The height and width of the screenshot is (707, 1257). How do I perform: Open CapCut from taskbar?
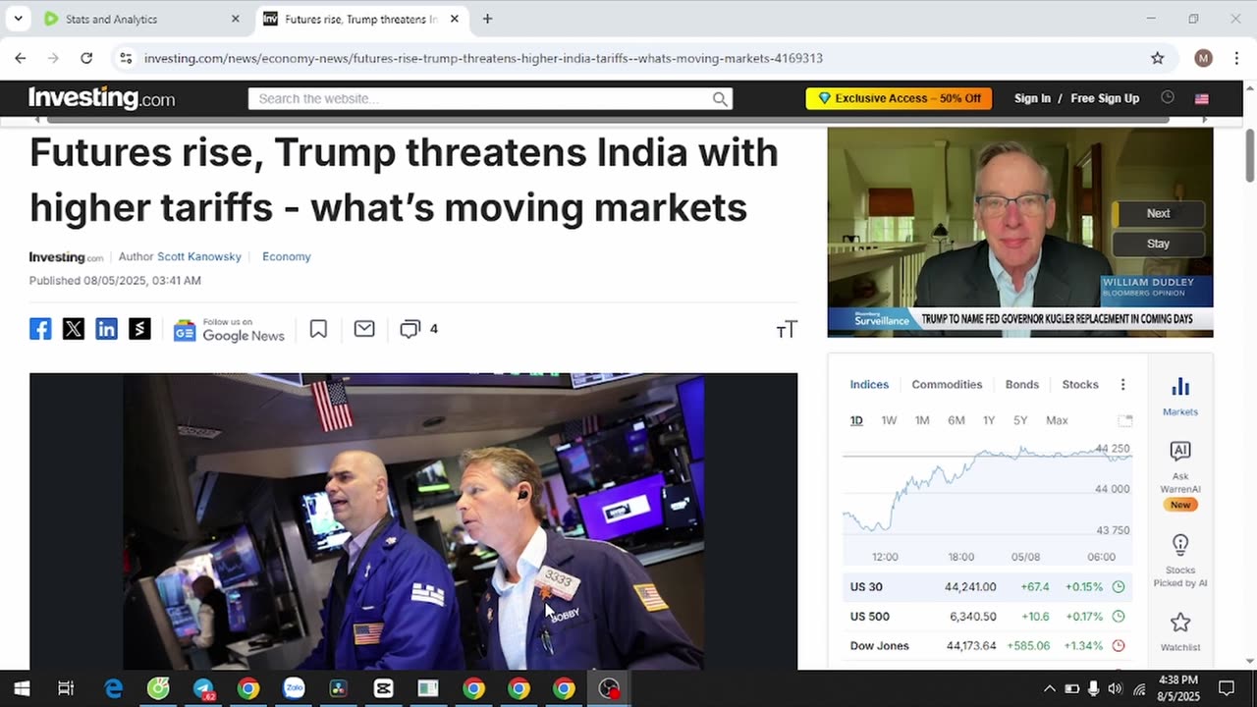383,688
